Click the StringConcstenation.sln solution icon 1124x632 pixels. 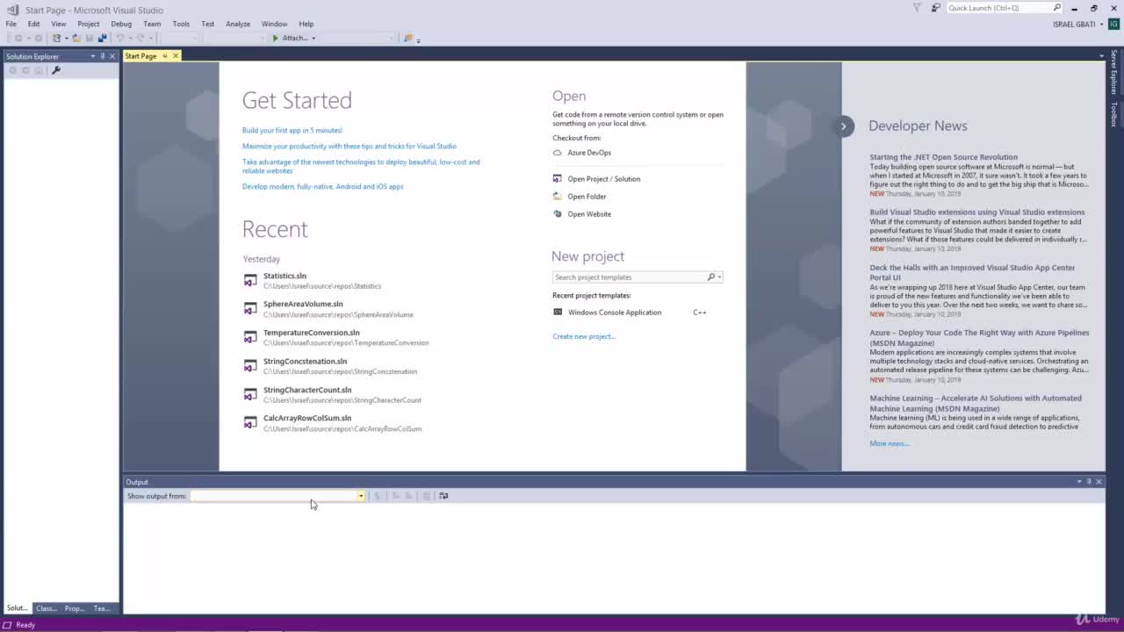(x=250, y=366)
